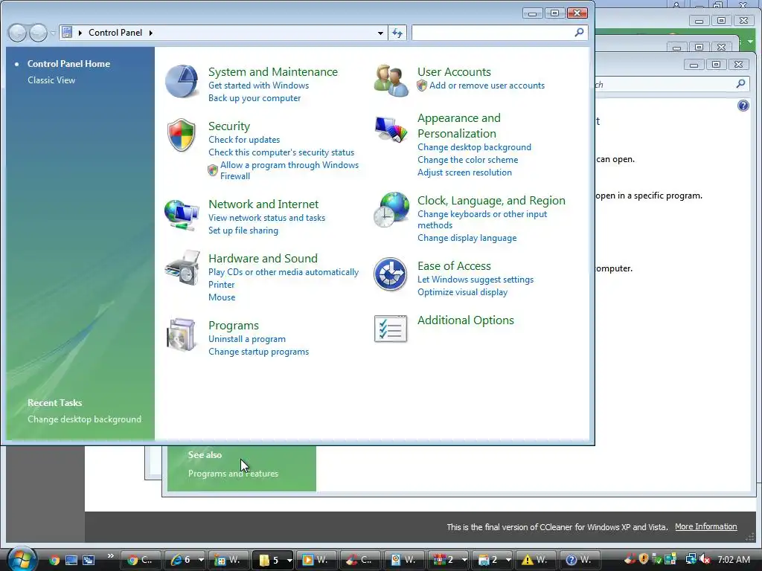Click Check for updates link
Image resolution: width=762 pixels, height=571 pixels.
[244, 140]
